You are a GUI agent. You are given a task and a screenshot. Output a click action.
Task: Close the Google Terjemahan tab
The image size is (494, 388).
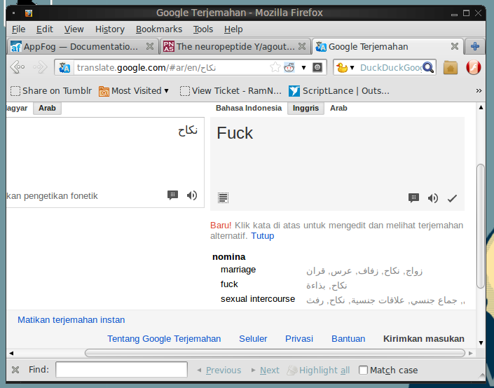pos(455,47)
